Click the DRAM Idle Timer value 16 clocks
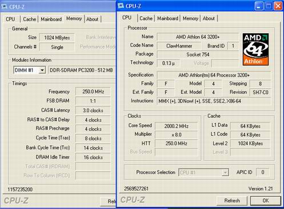The width and height of the screenshot is (284, 209). (x=93, y=157)
